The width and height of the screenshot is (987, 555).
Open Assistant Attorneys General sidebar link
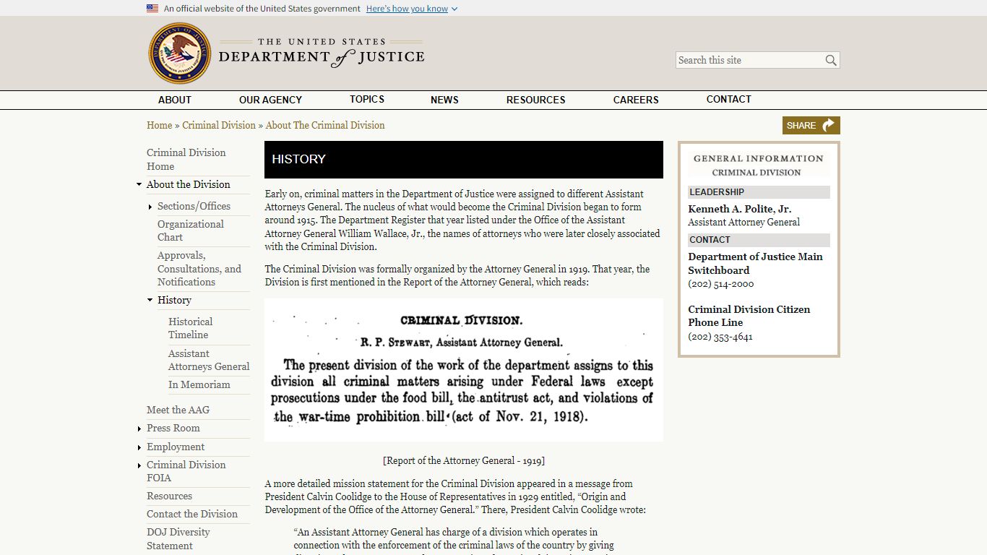(x=209, y=360)
